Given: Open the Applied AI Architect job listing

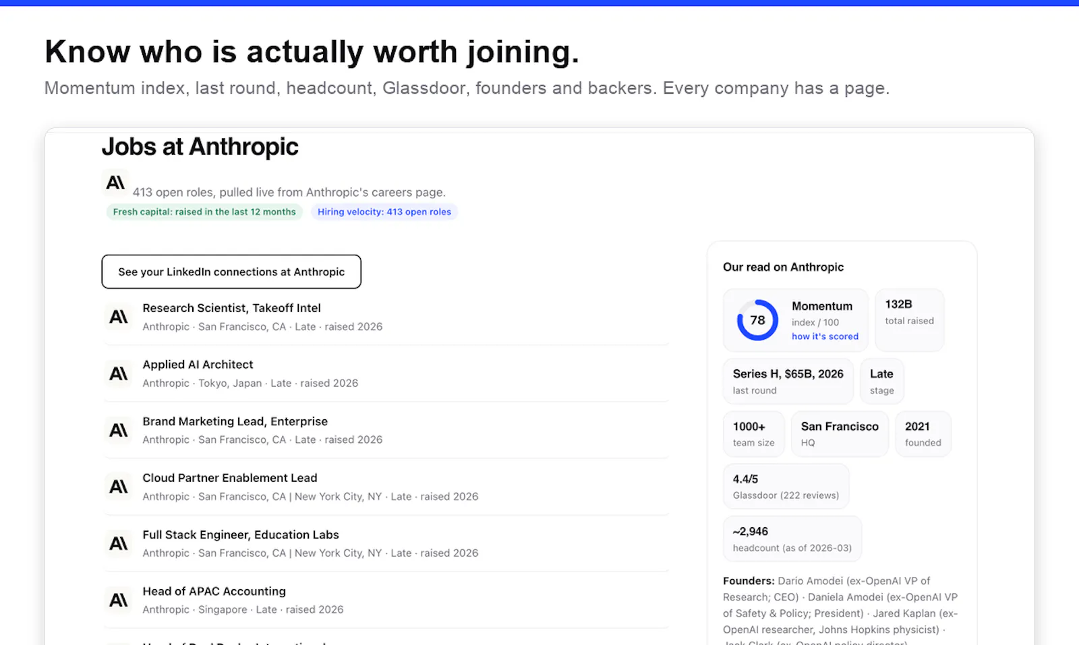Looking at the screenshot, I should click(x=198, y=365).
